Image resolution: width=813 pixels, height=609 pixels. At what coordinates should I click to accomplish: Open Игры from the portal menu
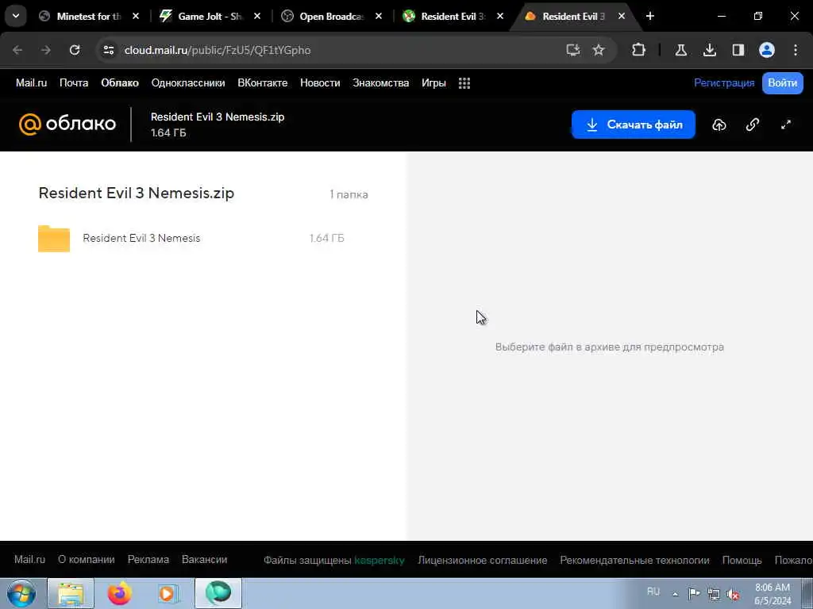[433, 82]
